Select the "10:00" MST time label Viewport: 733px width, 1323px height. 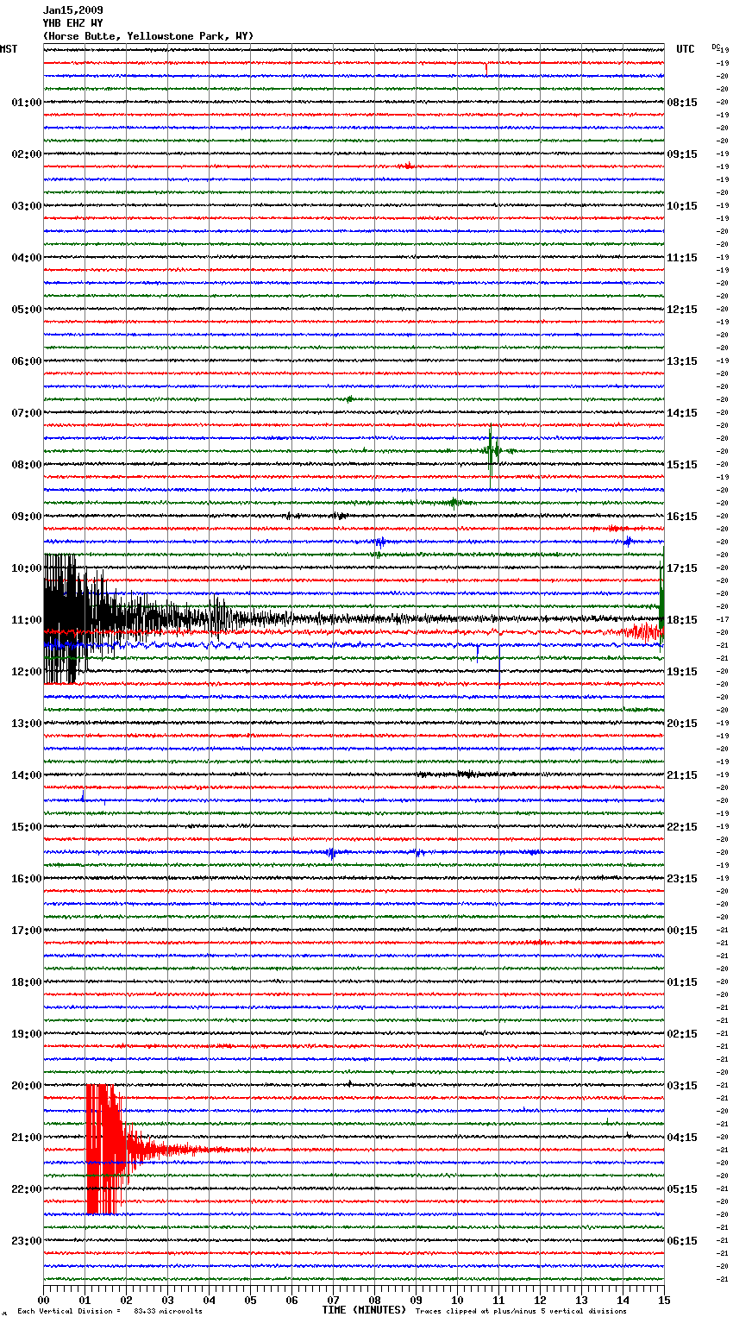(27, 568)
